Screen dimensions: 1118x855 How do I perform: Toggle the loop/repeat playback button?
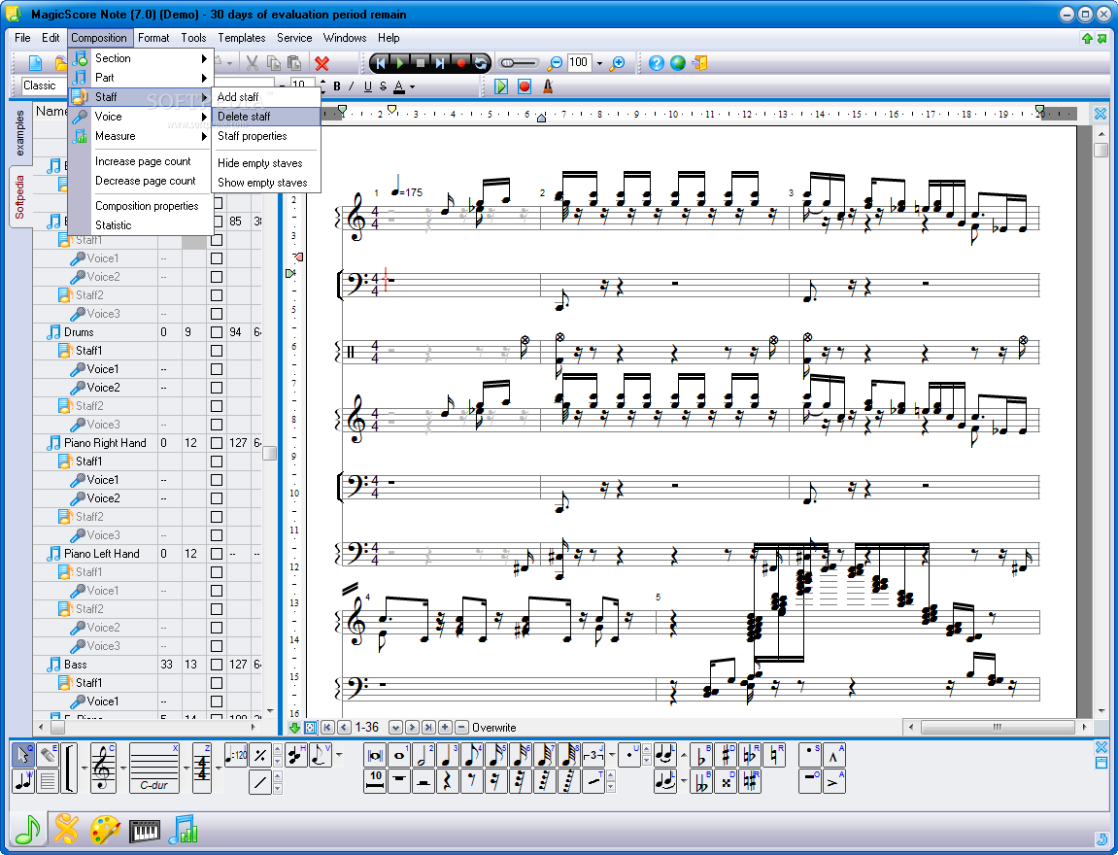coord(481,63)
